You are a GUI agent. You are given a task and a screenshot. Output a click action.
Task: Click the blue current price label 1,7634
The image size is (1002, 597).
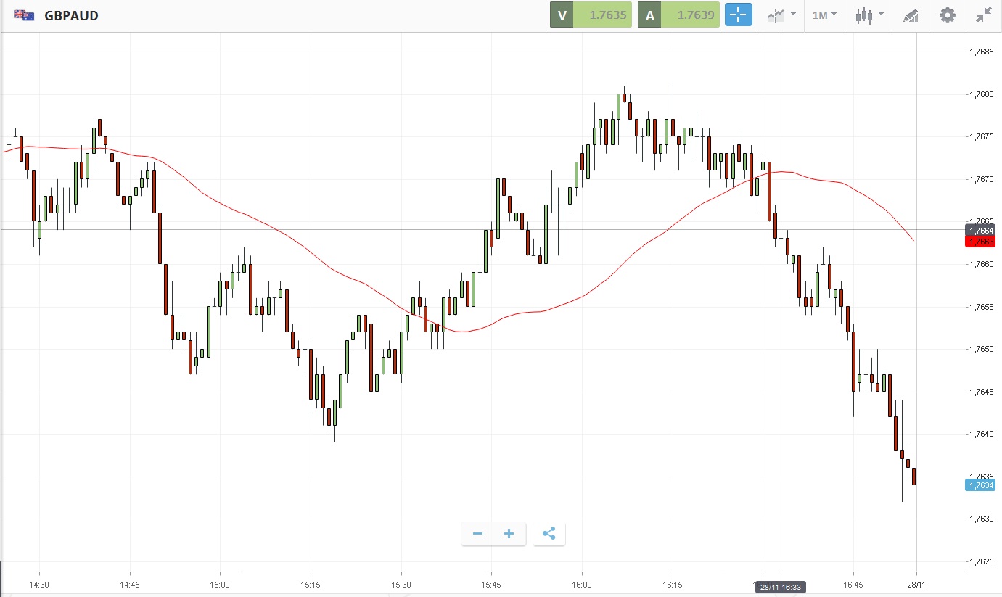point(980,485)
